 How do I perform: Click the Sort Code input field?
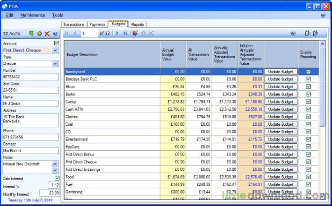coord(30,90)
